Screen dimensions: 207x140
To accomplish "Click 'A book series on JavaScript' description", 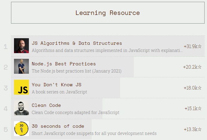I will coord(59,92).
